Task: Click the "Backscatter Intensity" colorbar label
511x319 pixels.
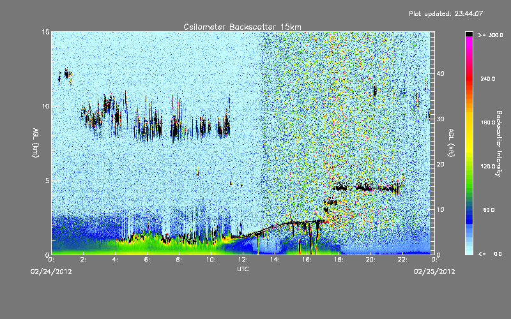Action: pyautogui.click(x=499, y=144)
